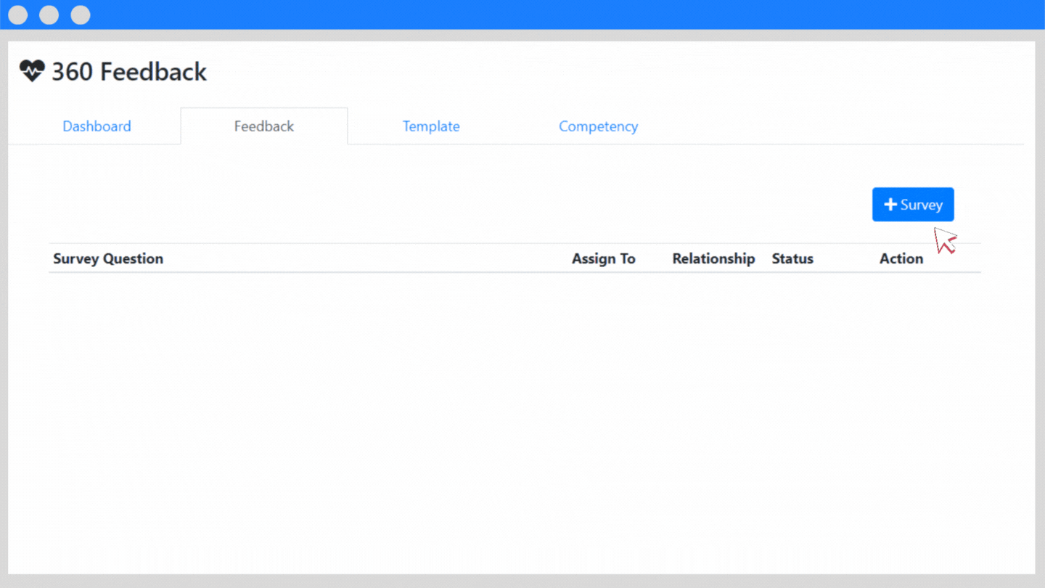Click the Status column header
1045x588 pixels.
pos(792,258)
